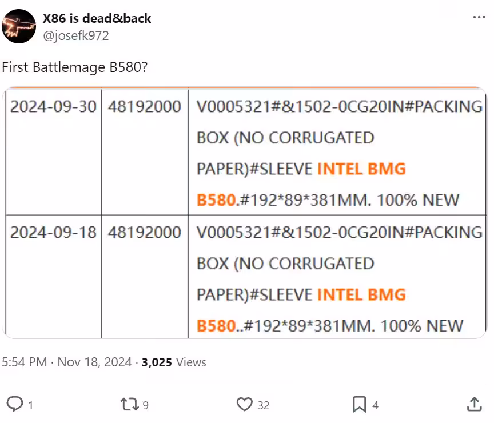Click the profile avatar picture
The width and height of the screenshot is (494, 423).
click(x=19, y=26)
